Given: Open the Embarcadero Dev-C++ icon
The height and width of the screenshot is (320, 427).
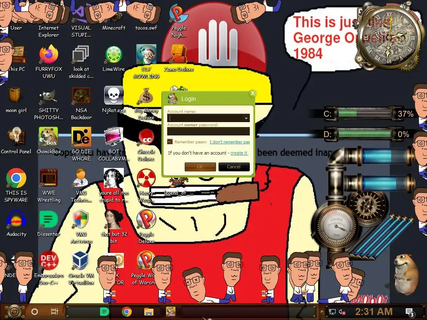Looking at the screenshot, I should click(48, 268).
